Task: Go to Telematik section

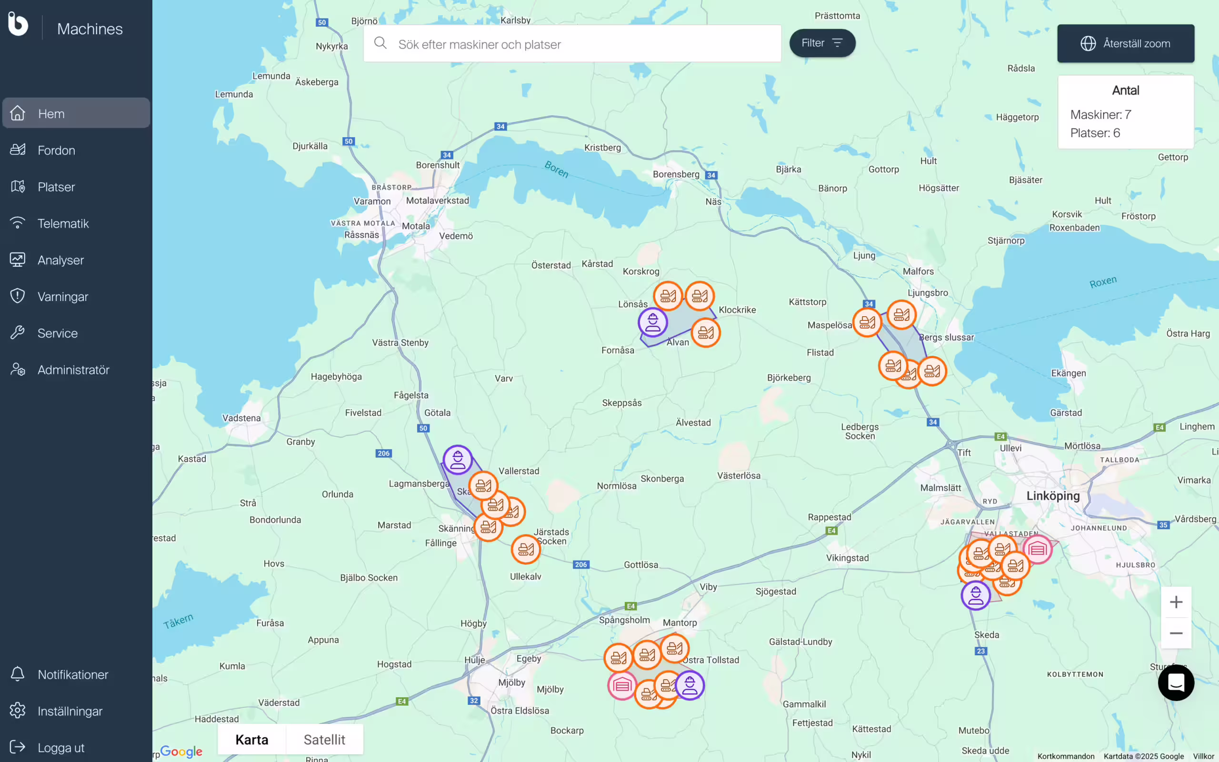Action: pos(63,223)
